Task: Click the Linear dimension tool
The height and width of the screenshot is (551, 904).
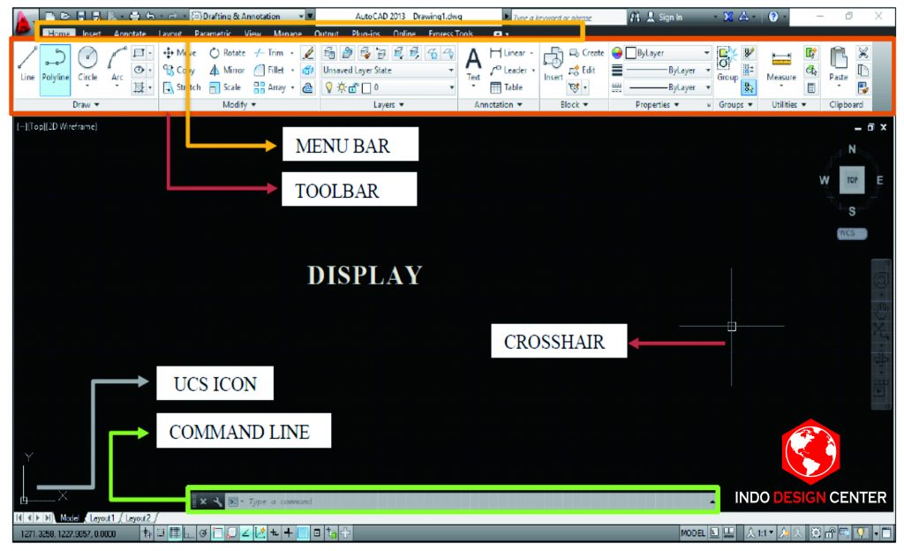Action: click(508, 53)
